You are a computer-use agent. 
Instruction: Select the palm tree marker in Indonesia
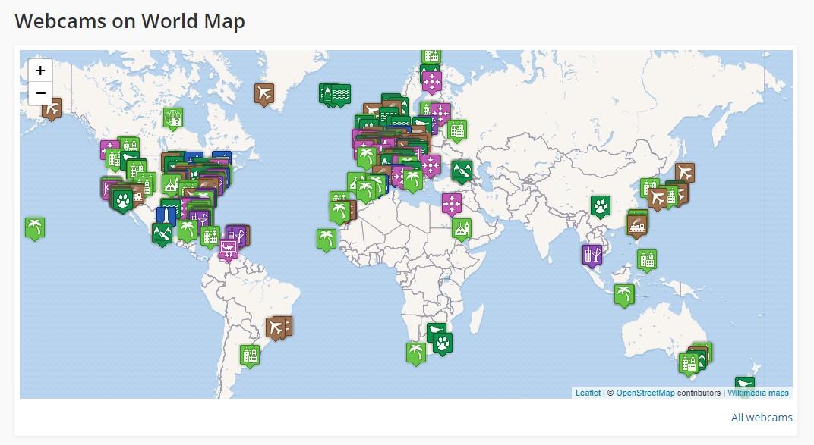(624, 296)
